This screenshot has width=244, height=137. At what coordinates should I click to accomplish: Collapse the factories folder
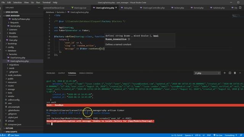(x=13, y=54)
